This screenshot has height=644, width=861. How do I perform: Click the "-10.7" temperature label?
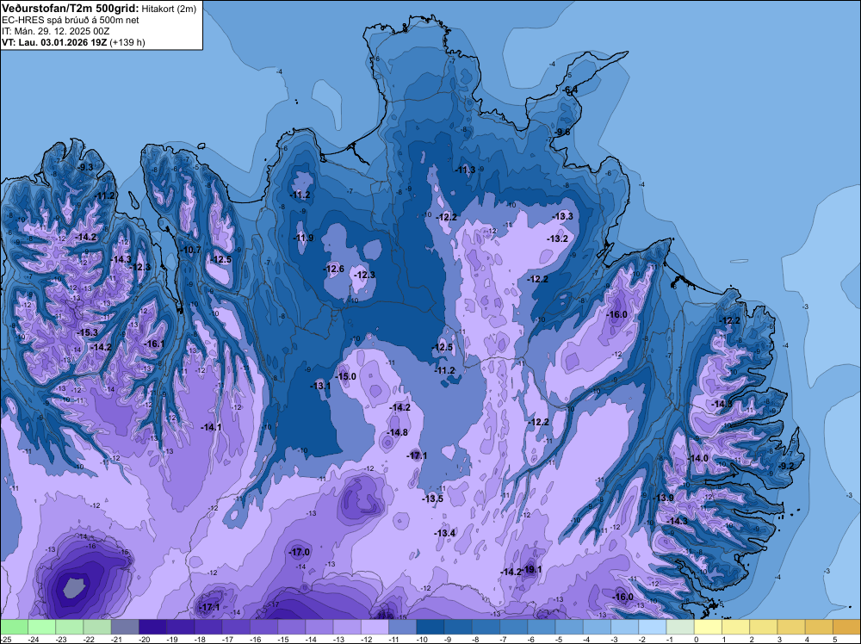(x=191, y=250)
